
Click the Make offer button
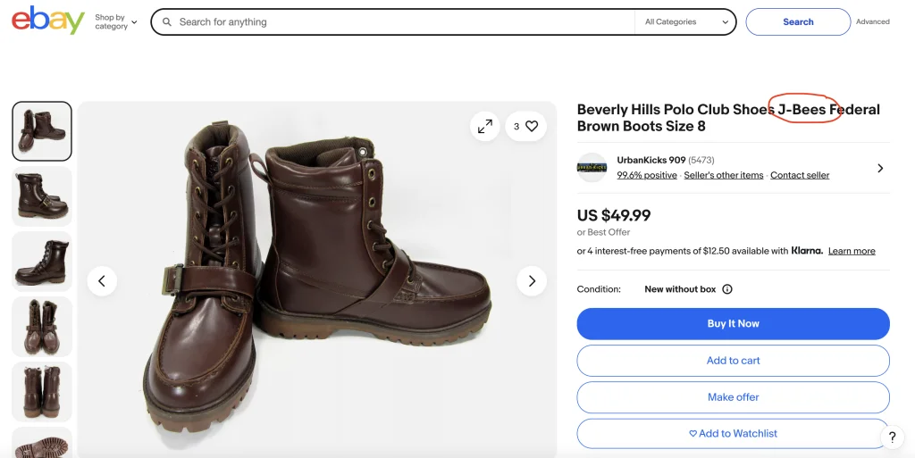point(733,397)
